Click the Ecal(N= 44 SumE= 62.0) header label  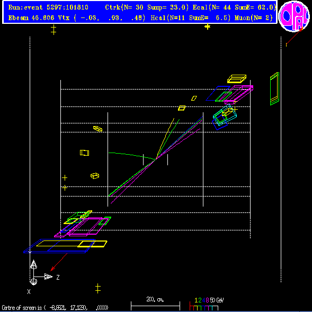pyautogui.click(x=235, y=7)
